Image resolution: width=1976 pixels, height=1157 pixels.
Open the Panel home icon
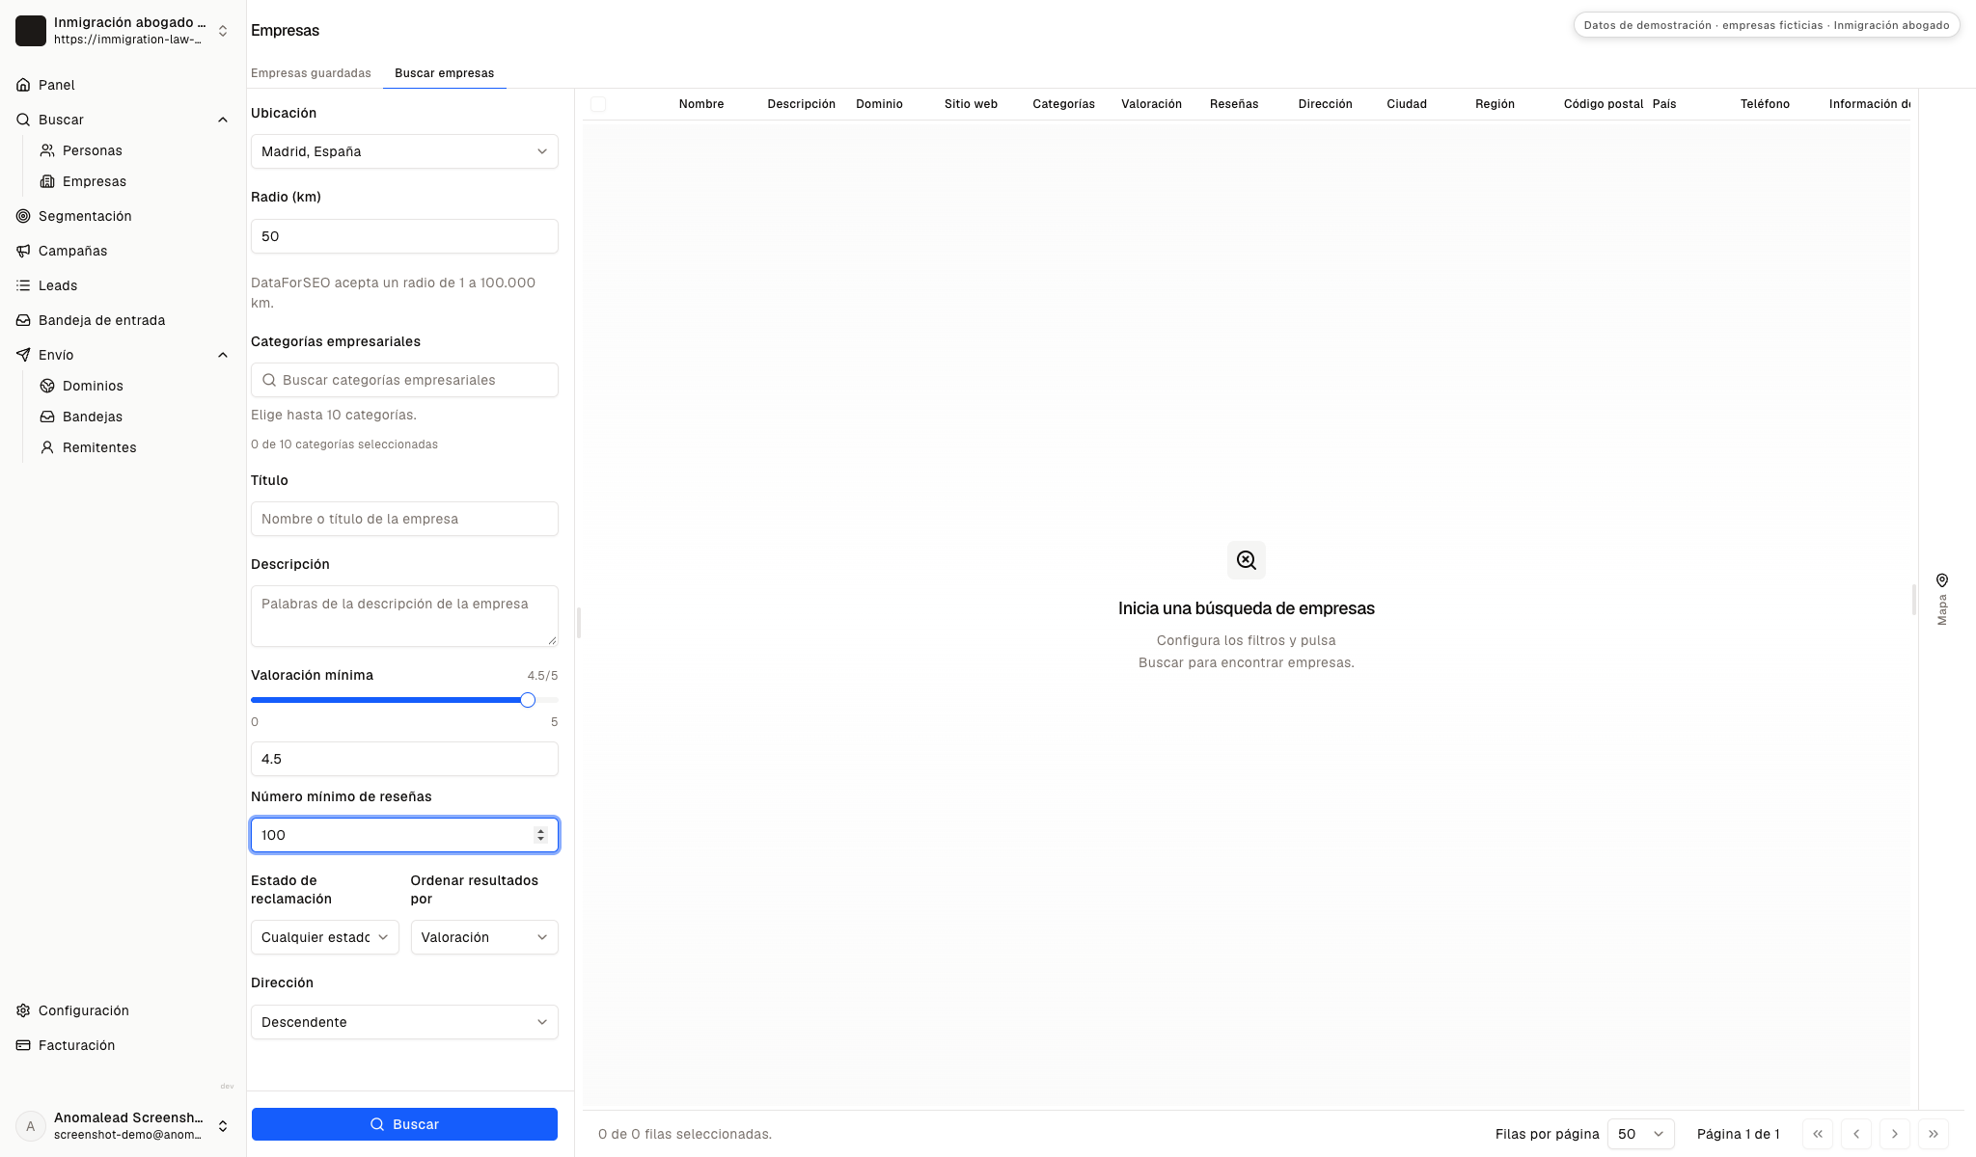(23, 85)
